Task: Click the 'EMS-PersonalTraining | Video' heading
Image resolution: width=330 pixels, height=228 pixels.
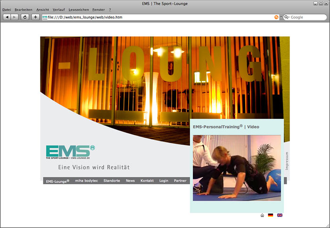Action: tap(226, 127)
